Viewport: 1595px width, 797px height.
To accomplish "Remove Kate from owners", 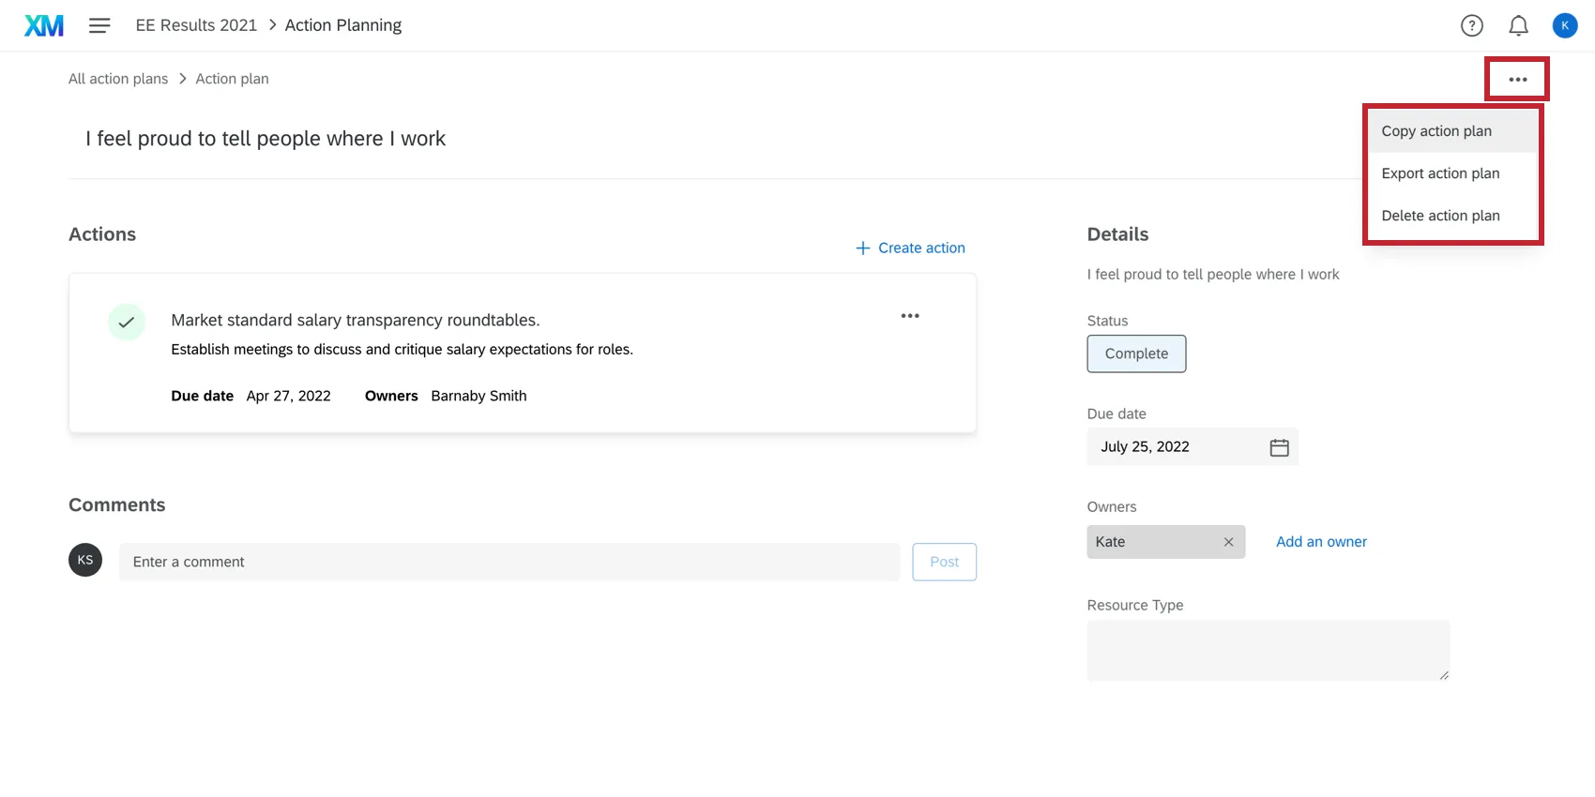I will [1228, 542].
